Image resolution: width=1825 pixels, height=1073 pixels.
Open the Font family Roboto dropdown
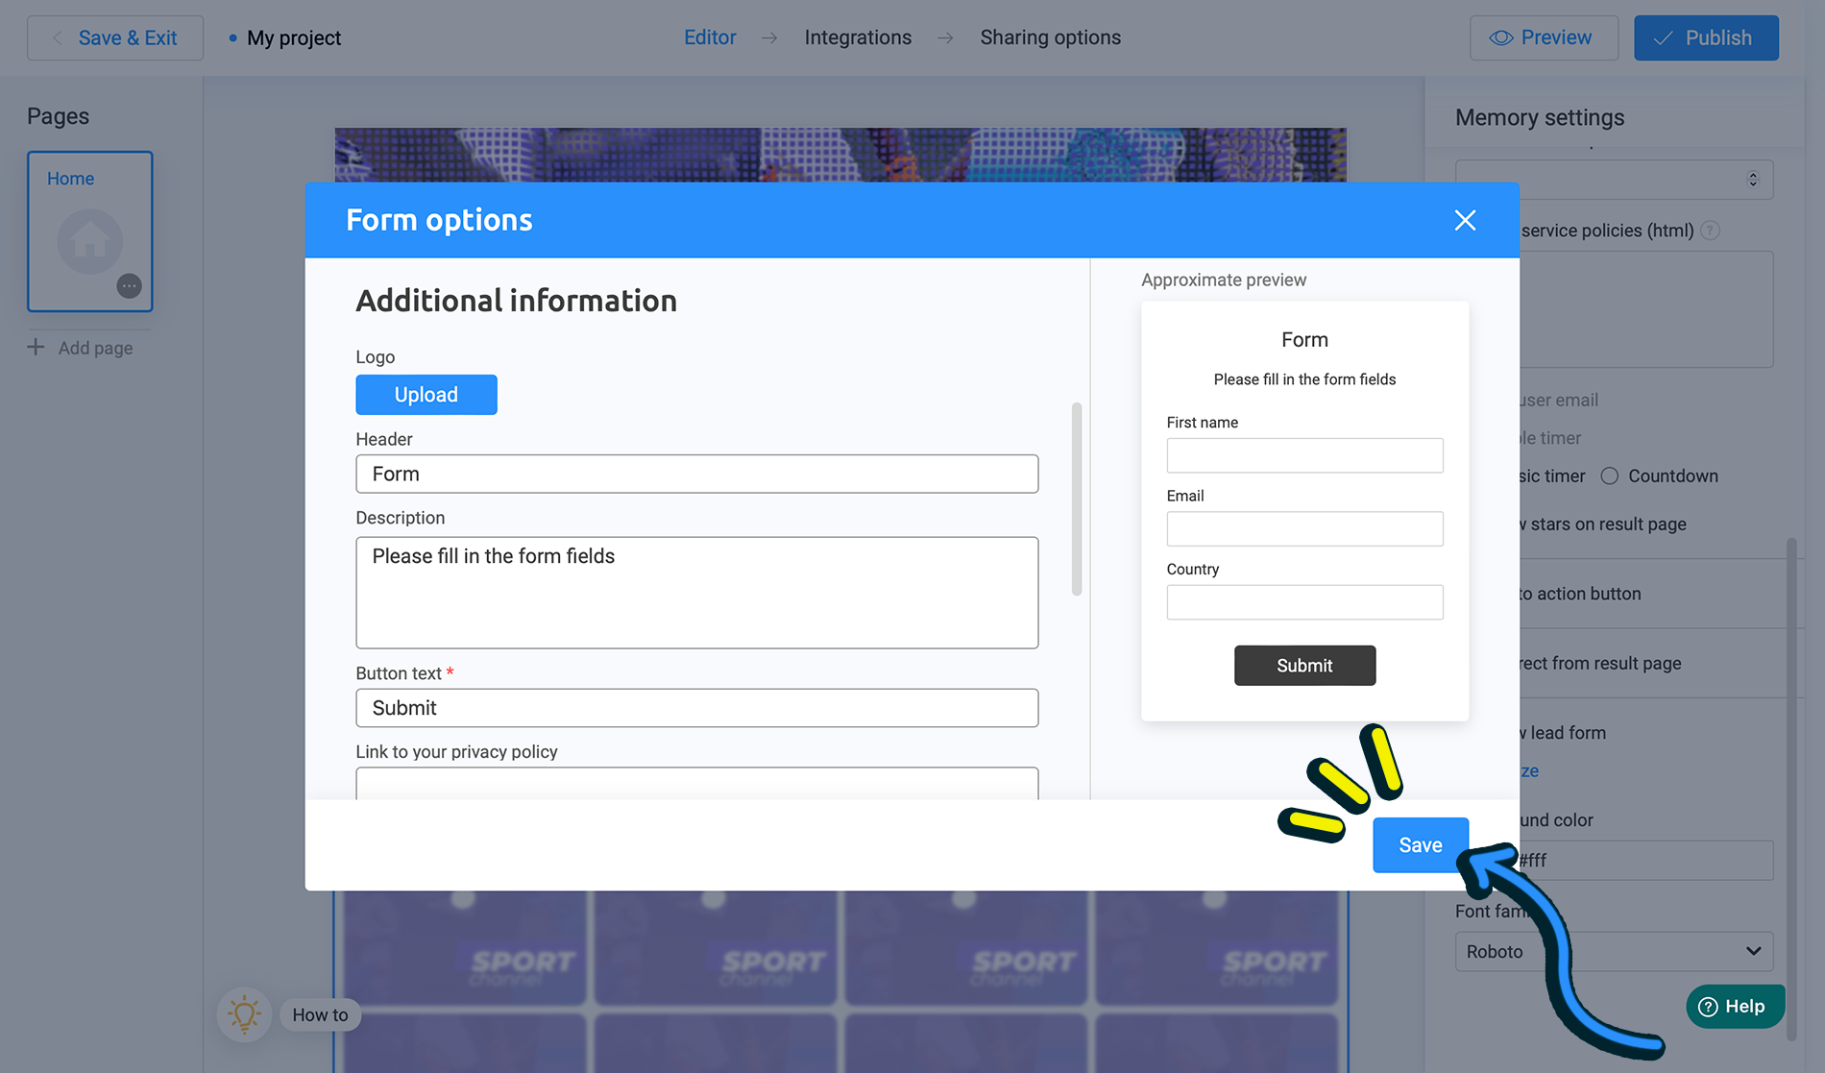click(x=1614, y=951)
